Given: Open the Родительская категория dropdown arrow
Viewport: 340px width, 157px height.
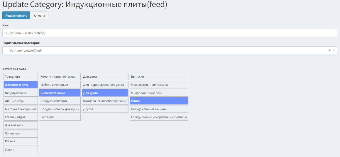Looking at the screenshot, I should [x=334, y=50].
